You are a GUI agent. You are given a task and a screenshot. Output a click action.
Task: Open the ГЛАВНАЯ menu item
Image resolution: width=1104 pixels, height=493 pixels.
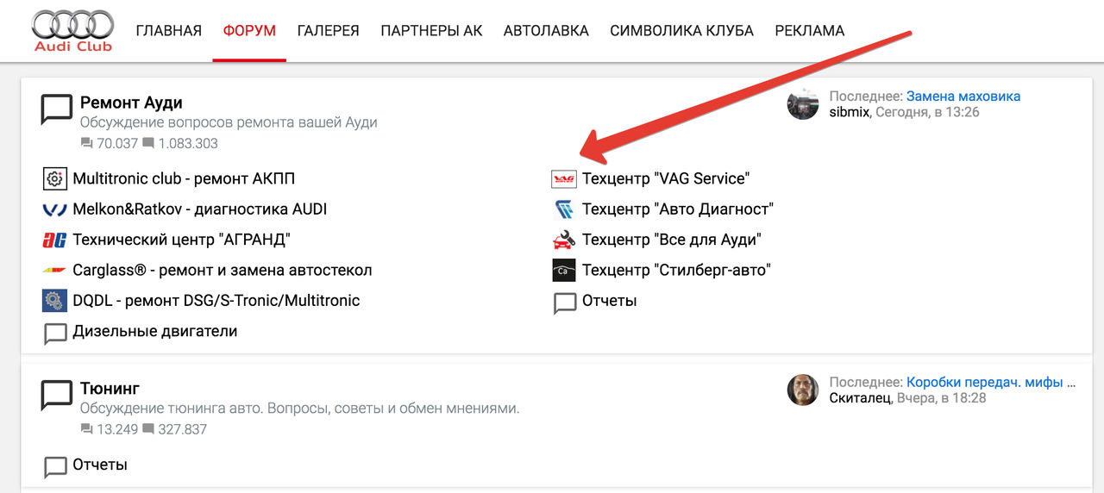coord(168,31)
